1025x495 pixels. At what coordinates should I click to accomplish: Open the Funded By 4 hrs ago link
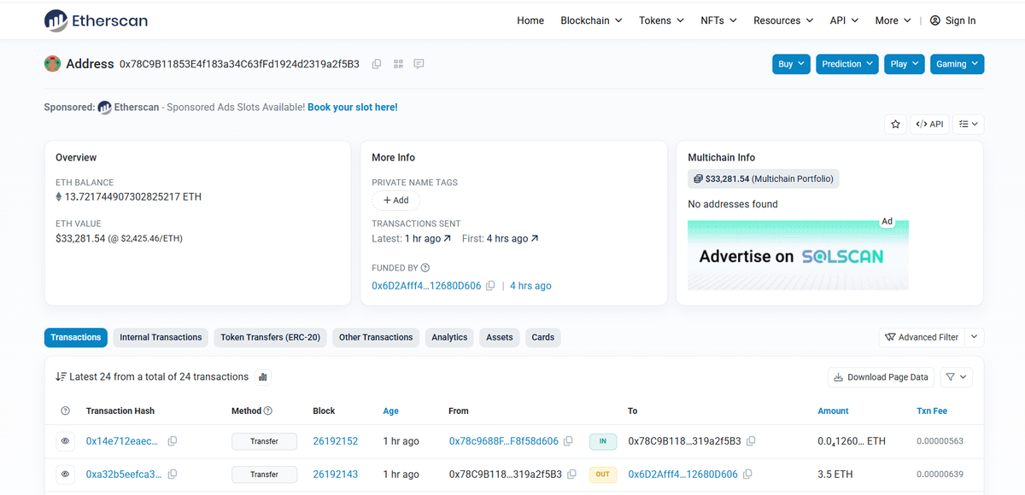pyautogui.click(x=530, y=286)
